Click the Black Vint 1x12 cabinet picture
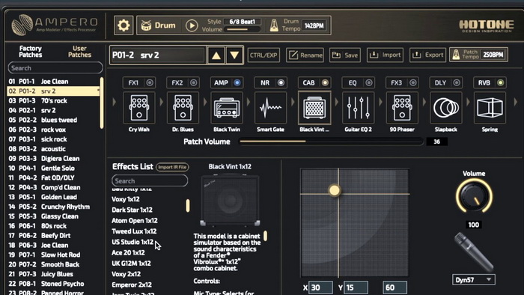524x295 pixels. [230, 200]
